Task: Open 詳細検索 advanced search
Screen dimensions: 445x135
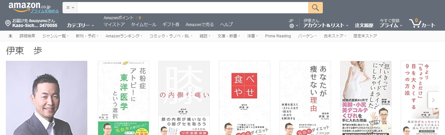Action: click(27, 36)
